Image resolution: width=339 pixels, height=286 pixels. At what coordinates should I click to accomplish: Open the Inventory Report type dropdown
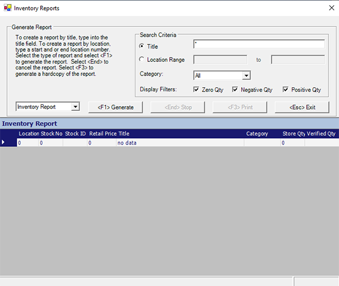[x=75, y=107]
